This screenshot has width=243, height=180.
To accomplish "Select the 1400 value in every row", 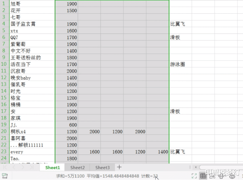I will pos(157,152).
